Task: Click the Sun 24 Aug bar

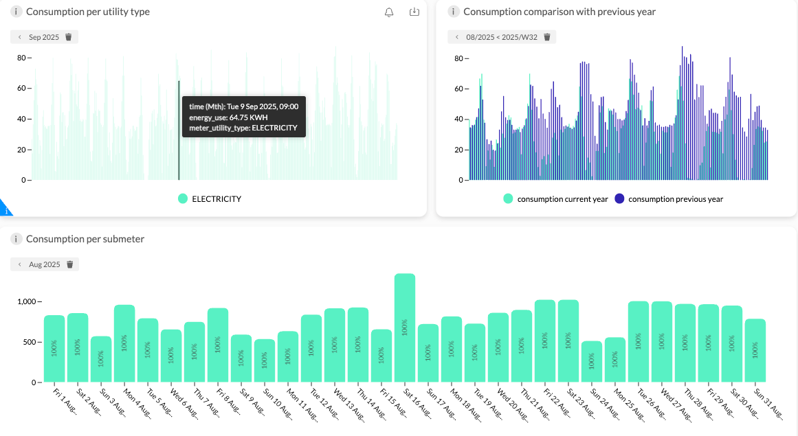Action: pyautogui.click(x=591, y=361)
